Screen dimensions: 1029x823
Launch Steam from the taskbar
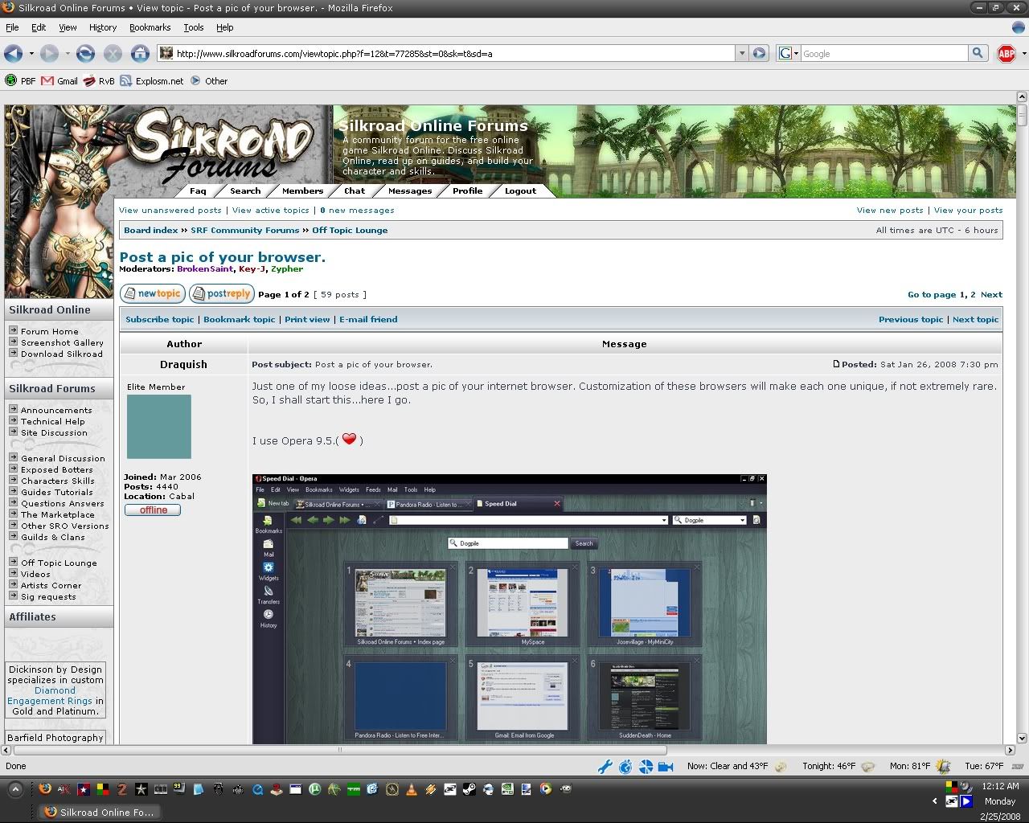point(469,789)
